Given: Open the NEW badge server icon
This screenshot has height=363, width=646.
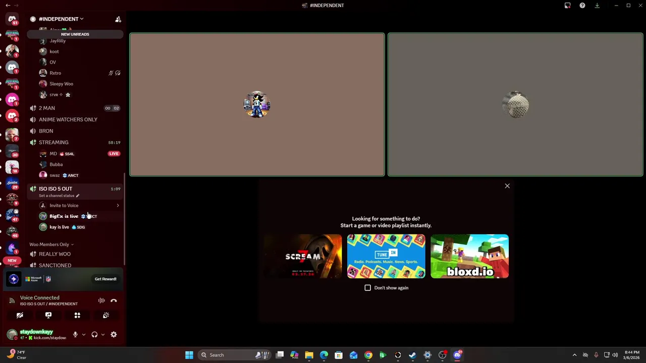Looking at the screenshot, I should 12,260.
